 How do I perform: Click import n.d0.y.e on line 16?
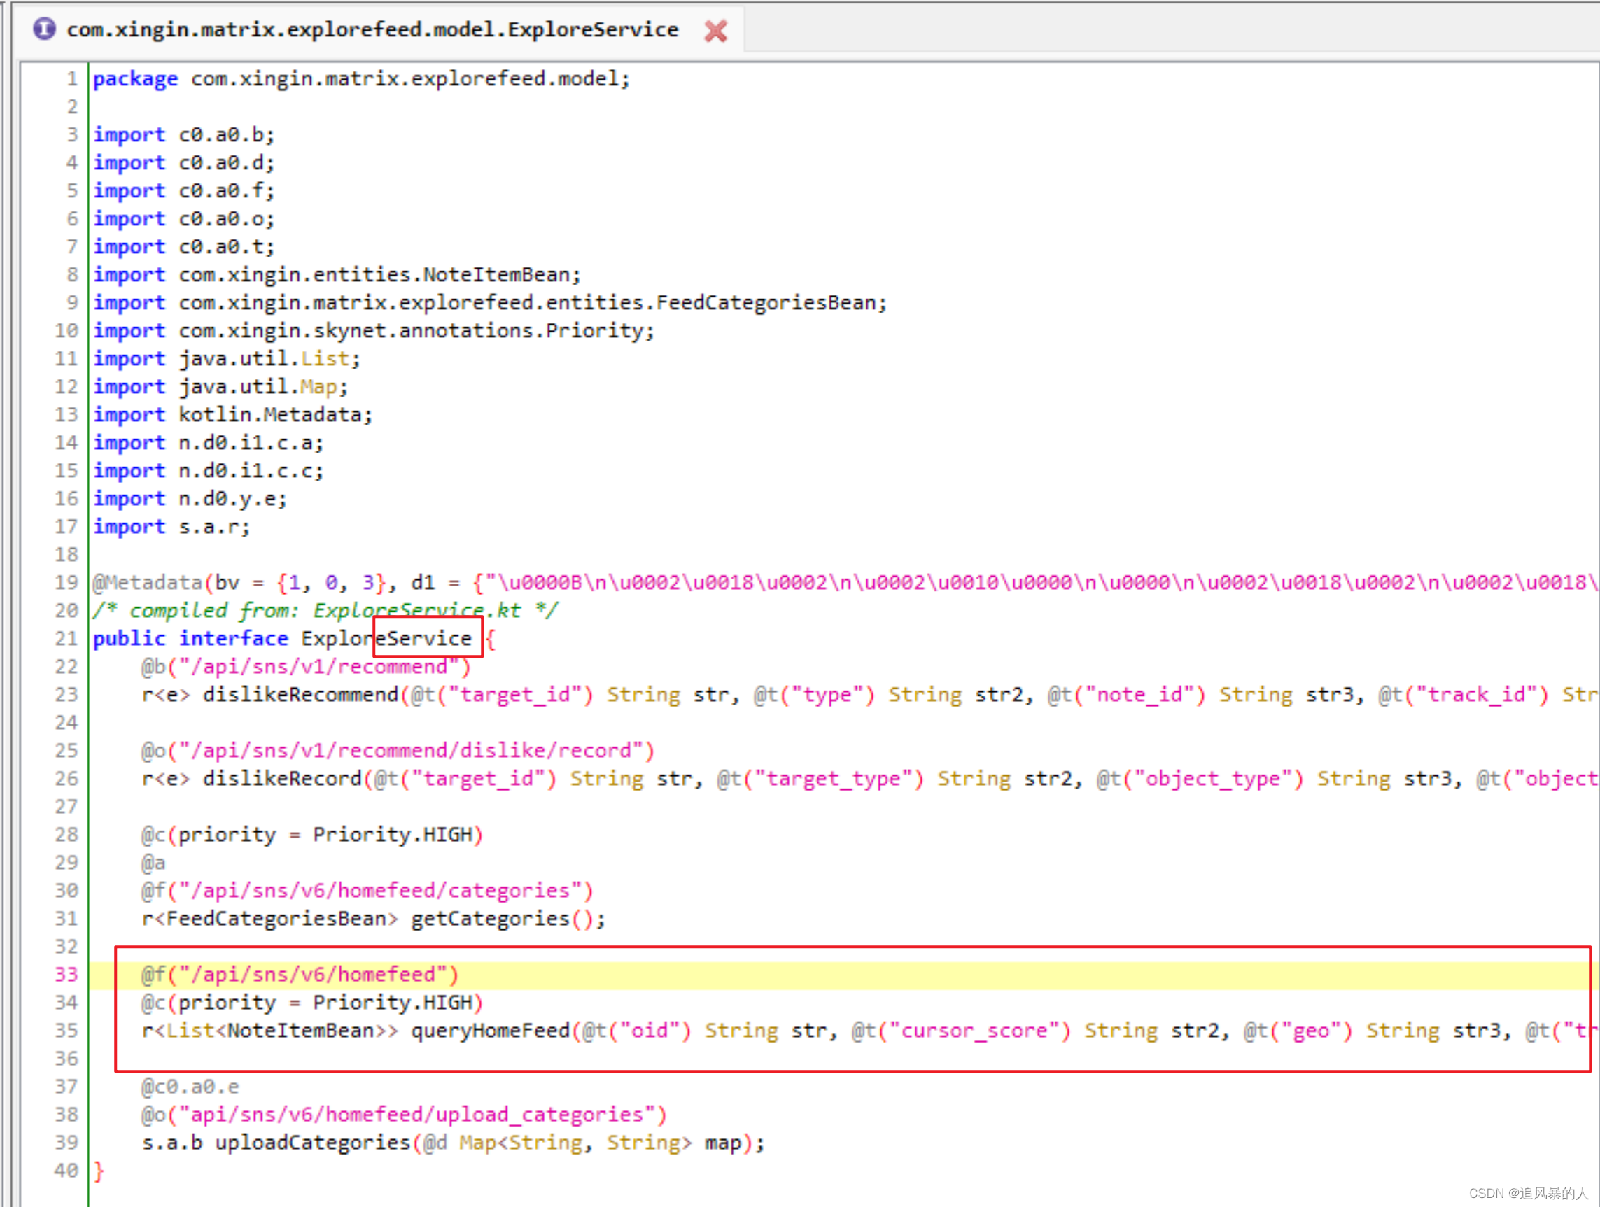[190, 499]
